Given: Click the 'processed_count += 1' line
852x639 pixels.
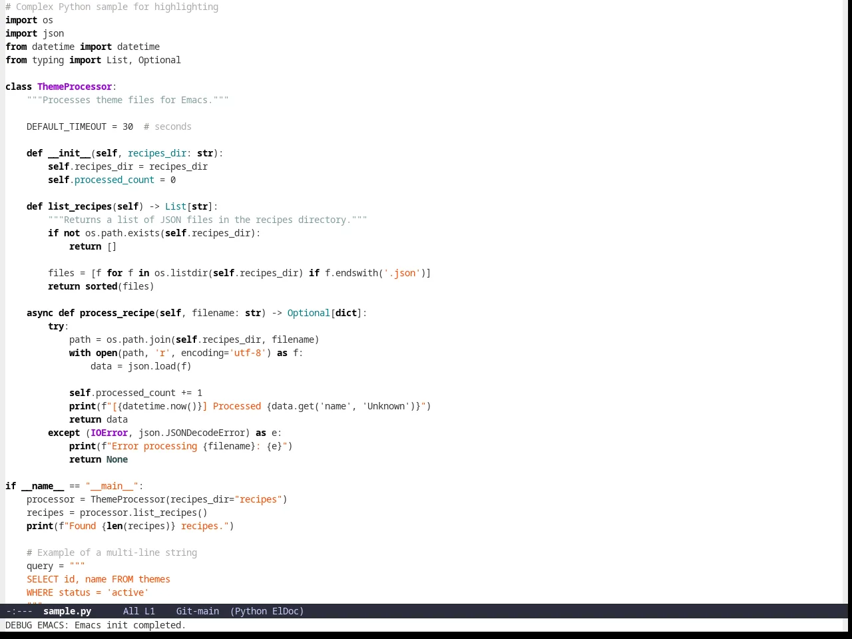Looking at the screenshot, I should (136, 393).
